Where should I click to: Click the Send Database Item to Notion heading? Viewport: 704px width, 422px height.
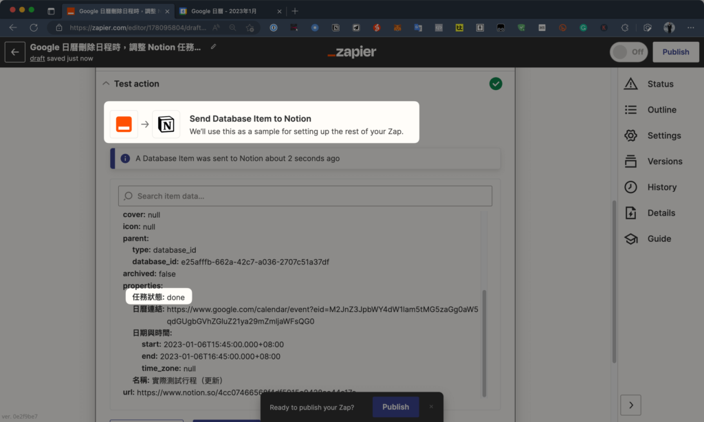tap(250, 118)
